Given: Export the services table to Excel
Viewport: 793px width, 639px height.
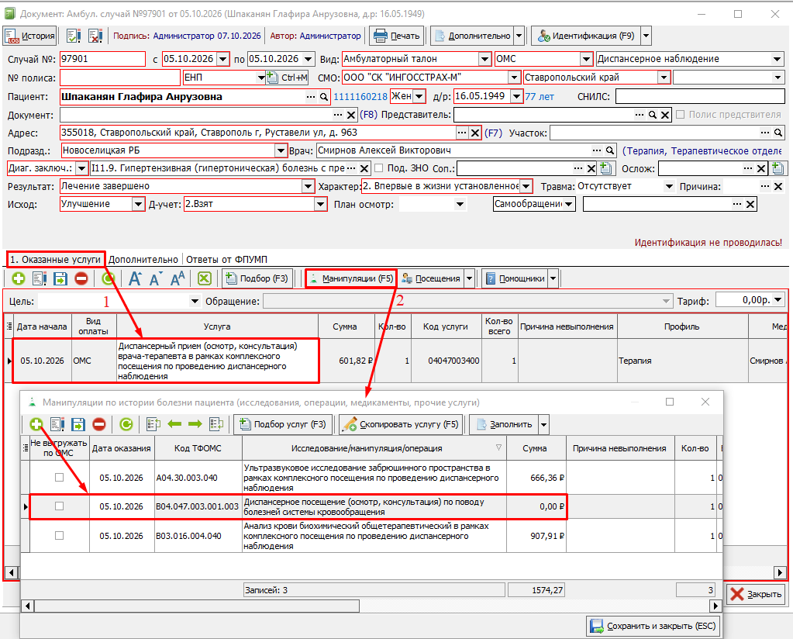Looking at the screenshot, I should [x=205, y=278].
